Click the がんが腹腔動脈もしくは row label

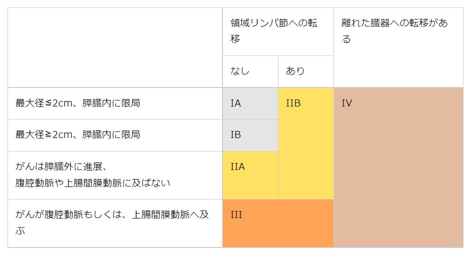pos(112,222)
